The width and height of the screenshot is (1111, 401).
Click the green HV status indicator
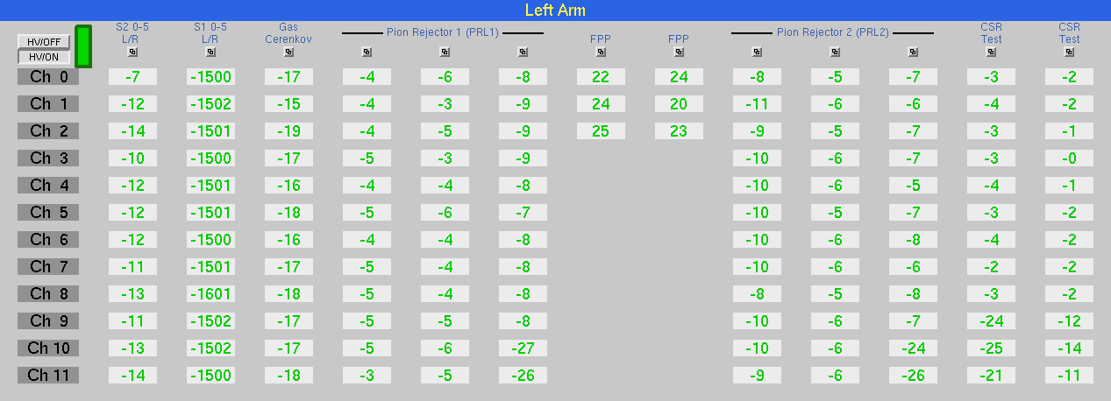[x=83, y=46]
